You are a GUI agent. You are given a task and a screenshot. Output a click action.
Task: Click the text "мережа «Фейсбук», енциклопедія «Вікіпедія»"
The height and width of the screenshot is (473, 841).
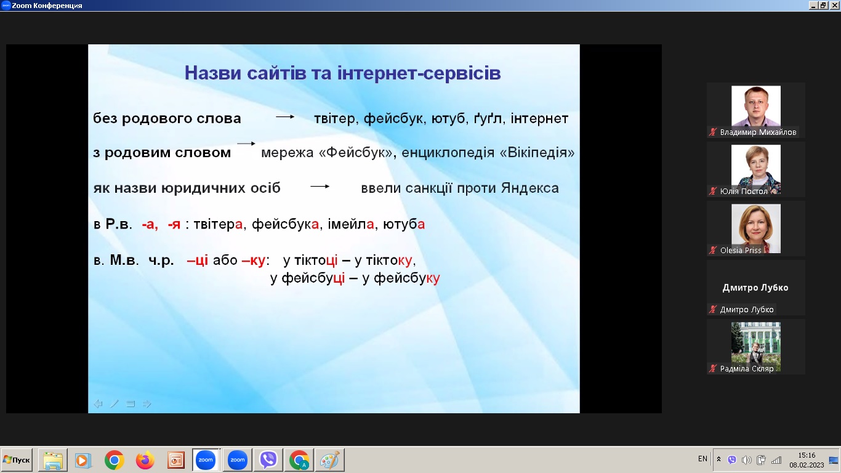coord(418,152)
